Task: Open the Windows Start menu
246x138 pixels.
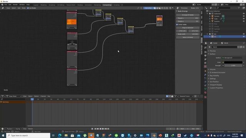Action: click(3, 135)
